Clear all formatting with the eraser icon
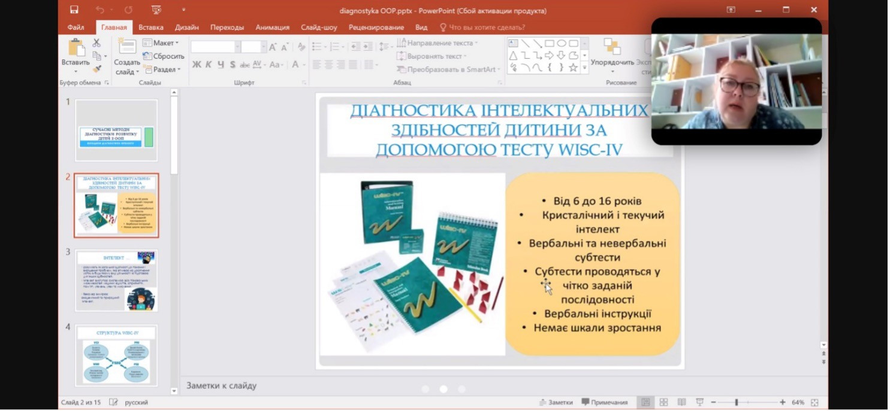Image resolution: width=890 pixels, height=411 pixels. (301, 47)
